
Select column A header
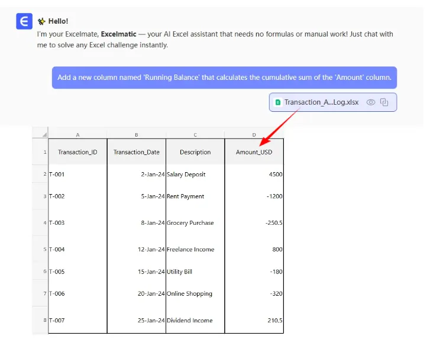(x=77, y=135)
